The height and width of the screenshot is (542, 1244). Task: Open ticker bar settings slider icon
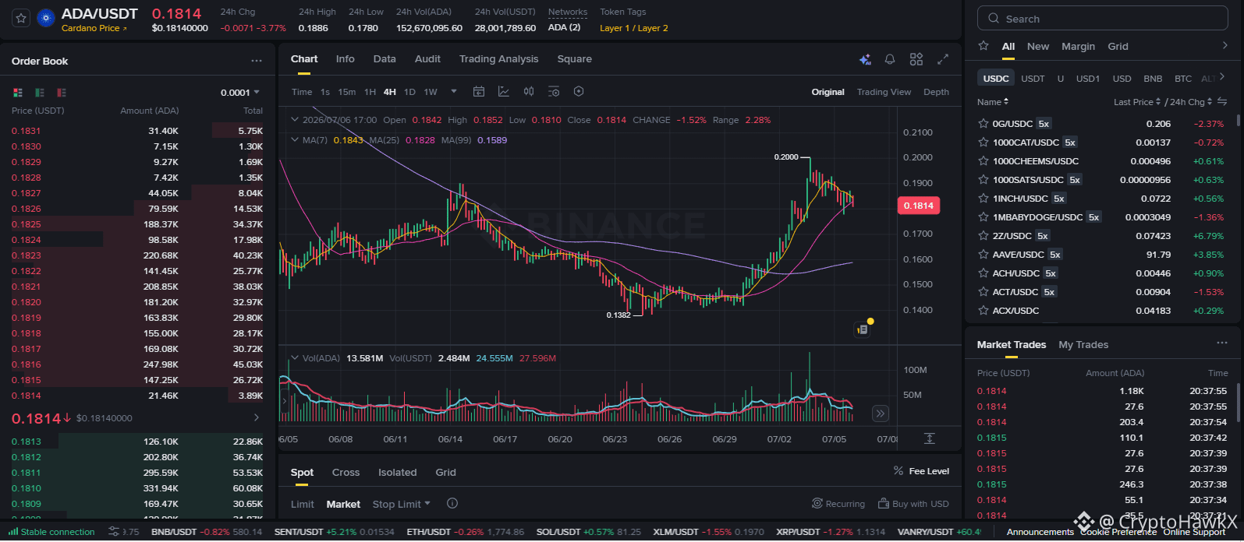(115, 532)
